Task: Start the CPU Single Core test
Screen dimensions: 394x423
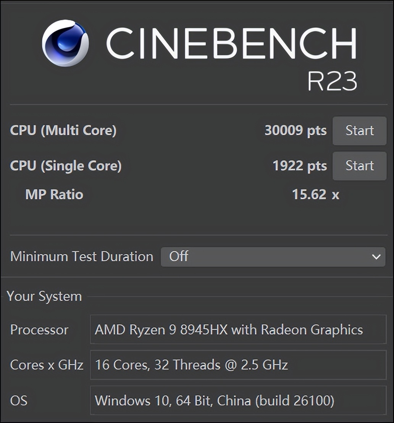Action: [359, 166]
